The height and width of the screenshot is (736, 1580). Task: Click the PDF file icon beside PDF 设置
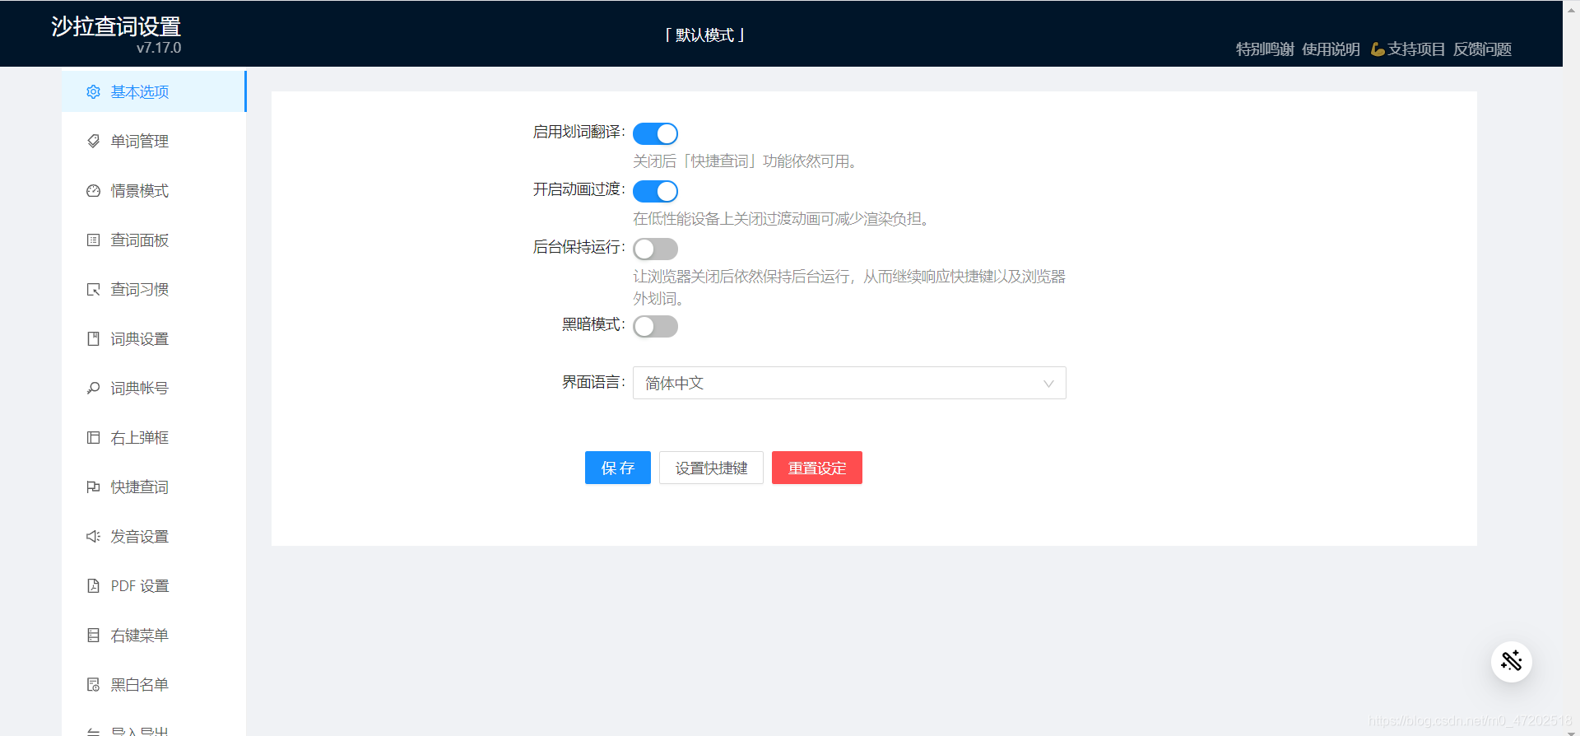[94, 585]
